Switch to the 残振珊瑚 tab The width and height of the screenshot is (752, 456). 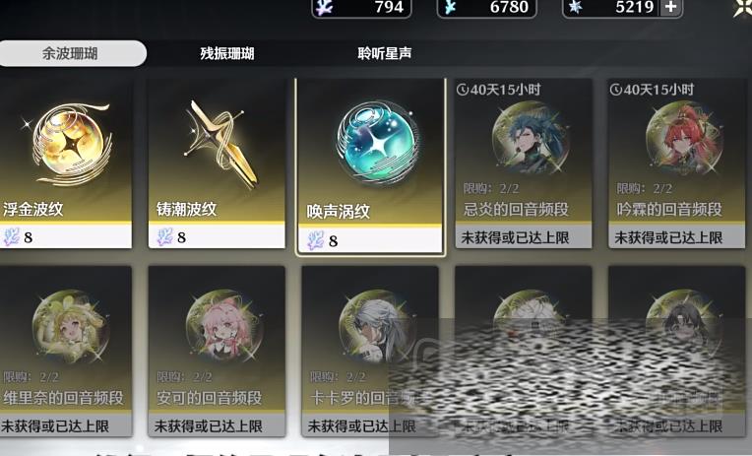click(x=227, y=53)
